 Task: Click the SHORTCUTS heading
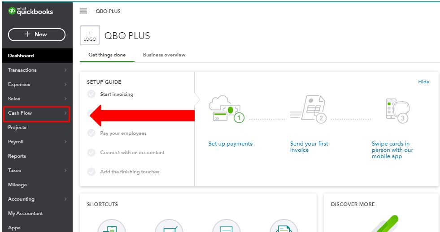click(102, 204)
